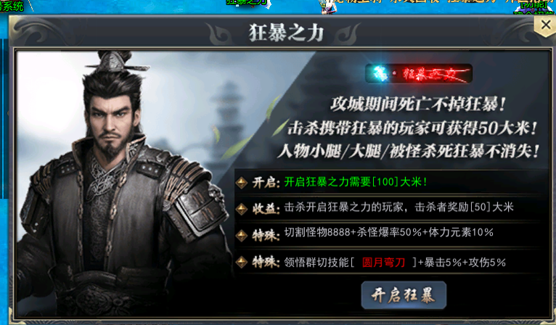Viewport: 556px width, 325px height.
Task: Click the 狂暴之力 dialog title
Action: (287, 33)
